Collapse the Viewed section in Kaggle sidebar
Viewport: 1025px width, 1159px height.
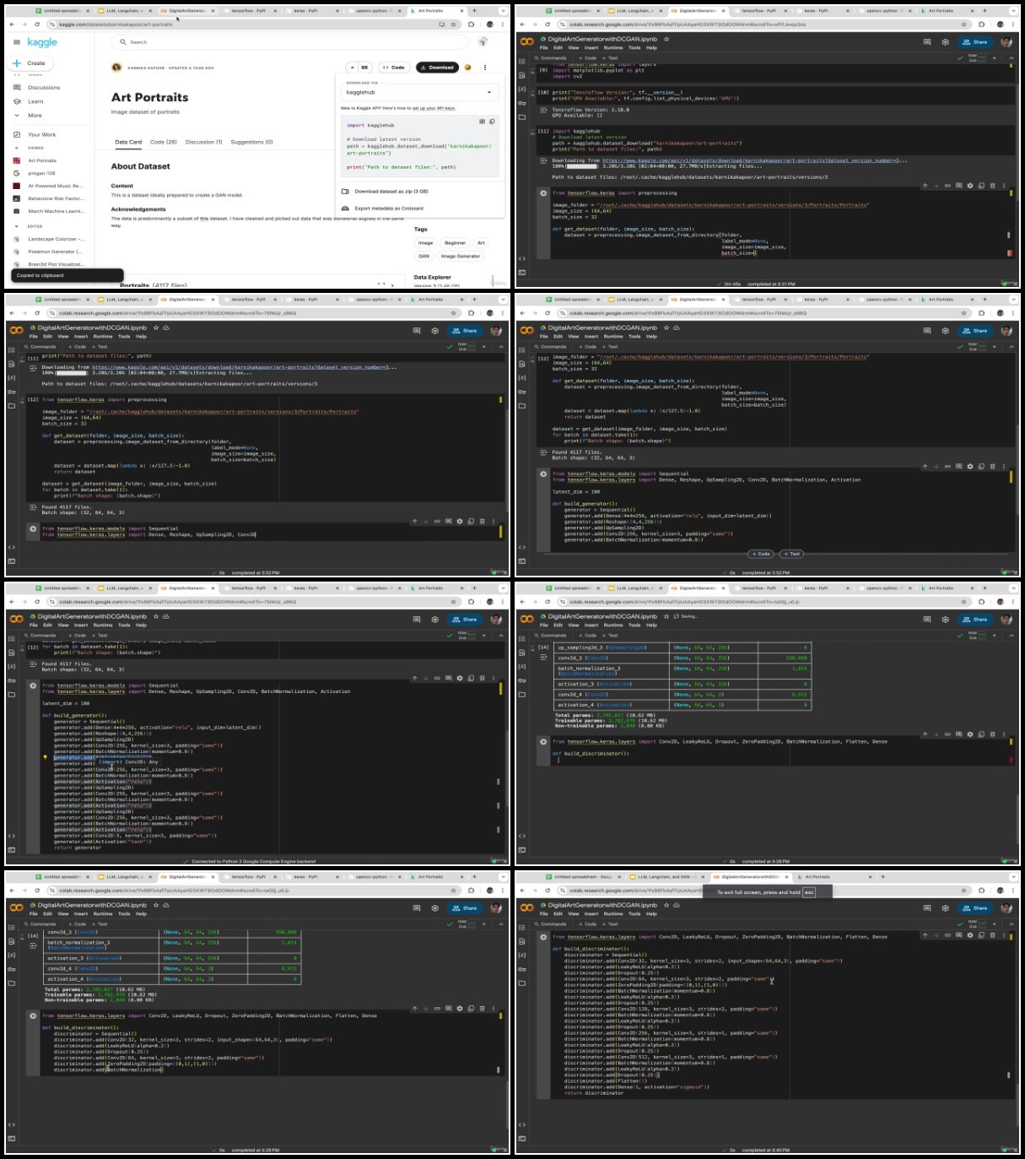pos(16,148)
